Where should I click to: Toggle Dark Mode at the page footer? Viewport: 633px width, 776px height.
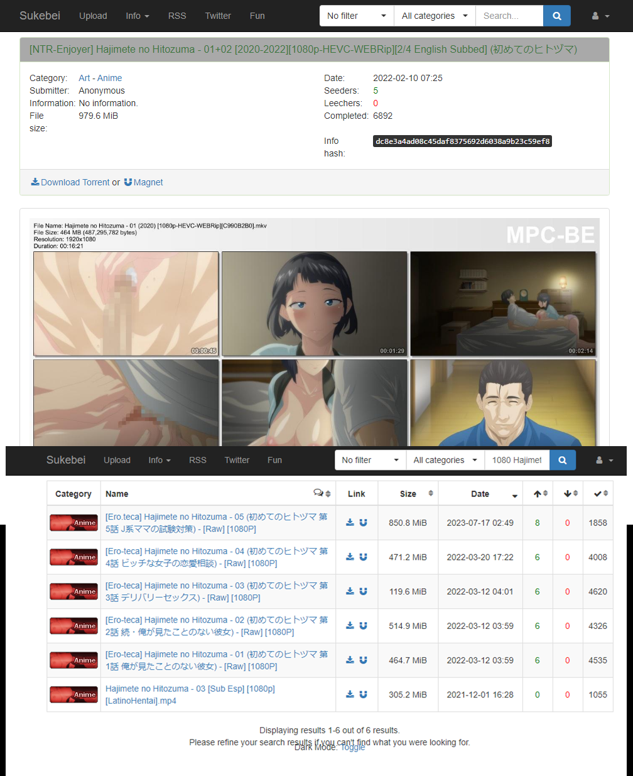(353, 747)
